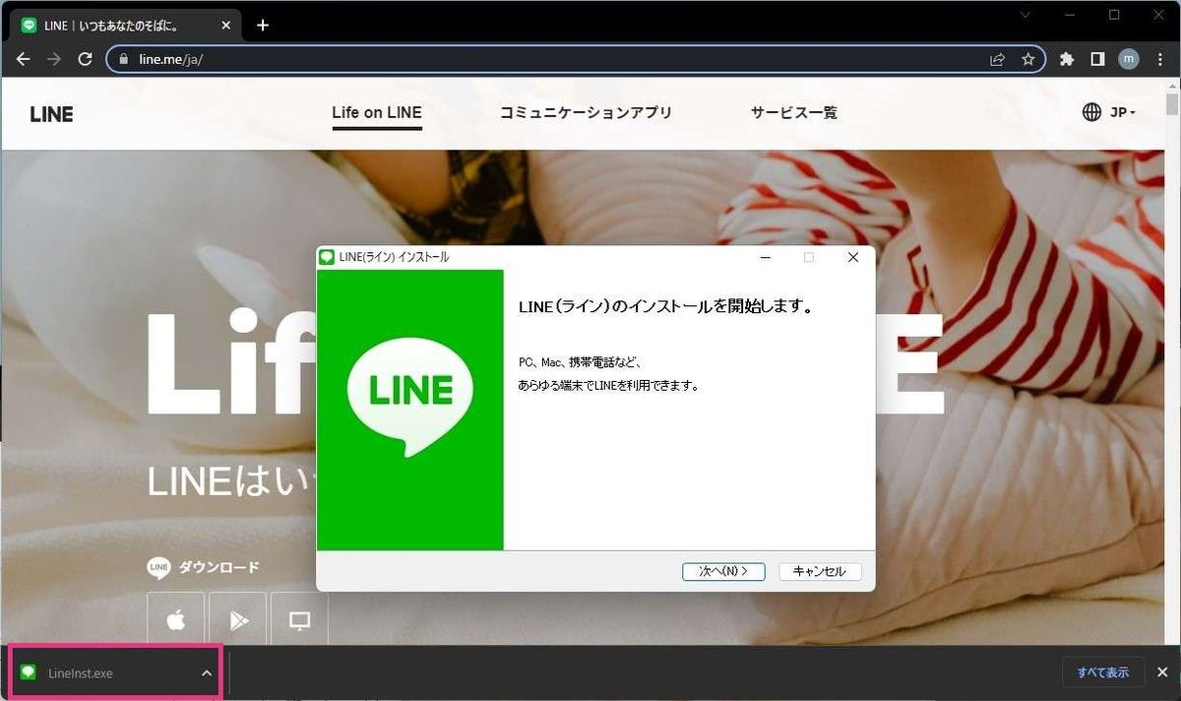The width and height of the screenshot is (1181, 701).
Task: Maximize the Chrome window
Action: point(1114,15)
